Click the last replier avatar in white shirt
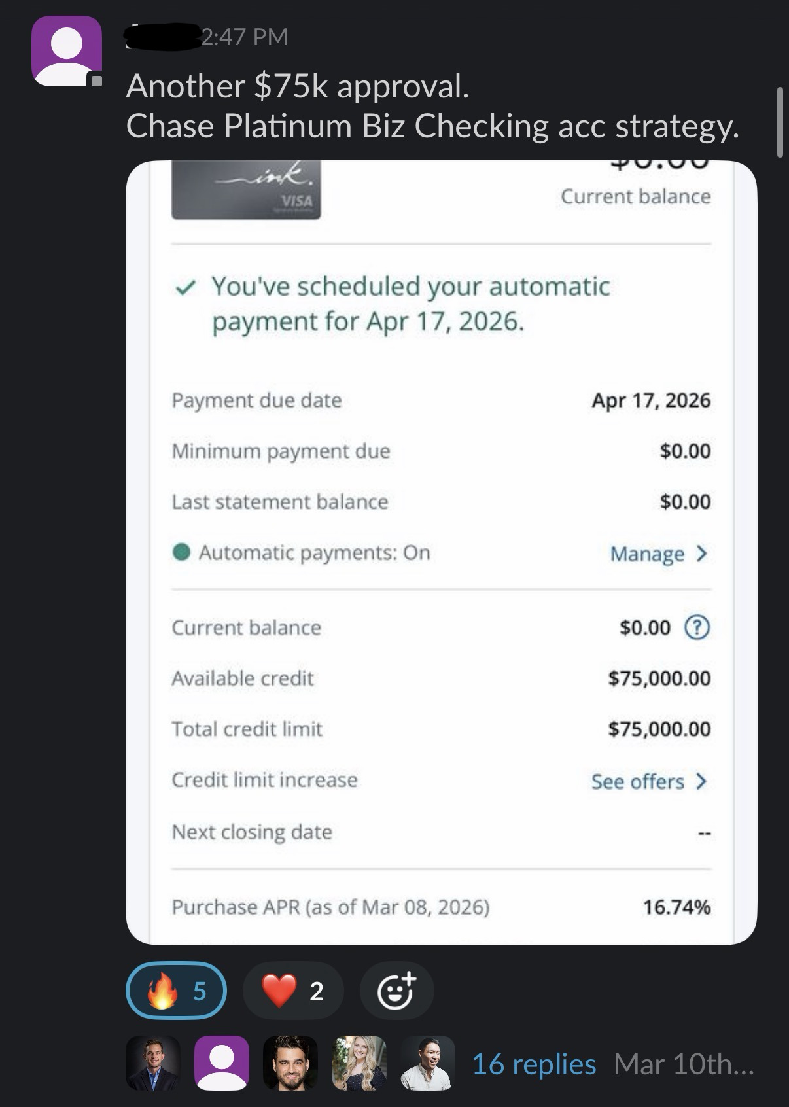This screenshot has width=789, height=1107. click(x=427, y=1063)
